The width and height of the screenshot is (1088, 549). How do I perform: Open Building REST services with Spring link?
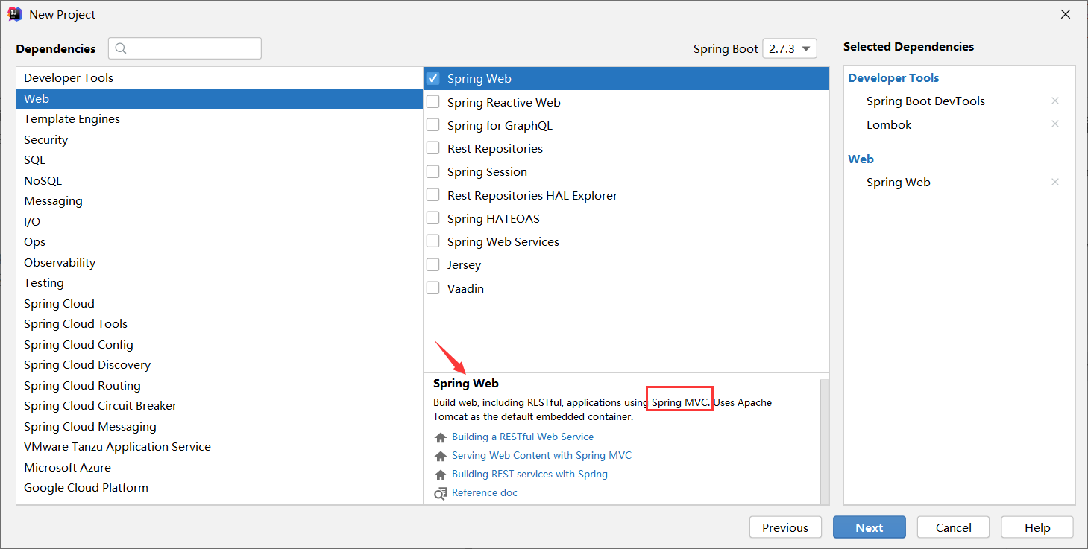coord(529,475)
